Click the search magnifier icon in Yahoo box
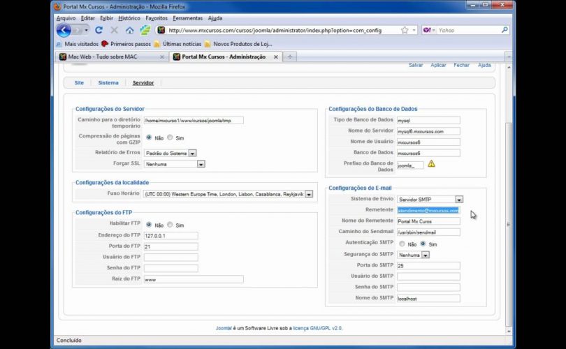This screenshot has height=349, width=566. (x=505, y=30)
